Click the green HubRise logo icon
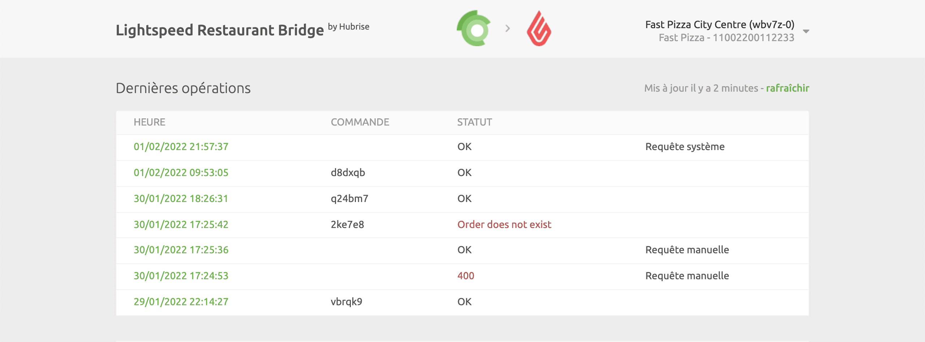925x342 pixels. [x=474, y=28]
